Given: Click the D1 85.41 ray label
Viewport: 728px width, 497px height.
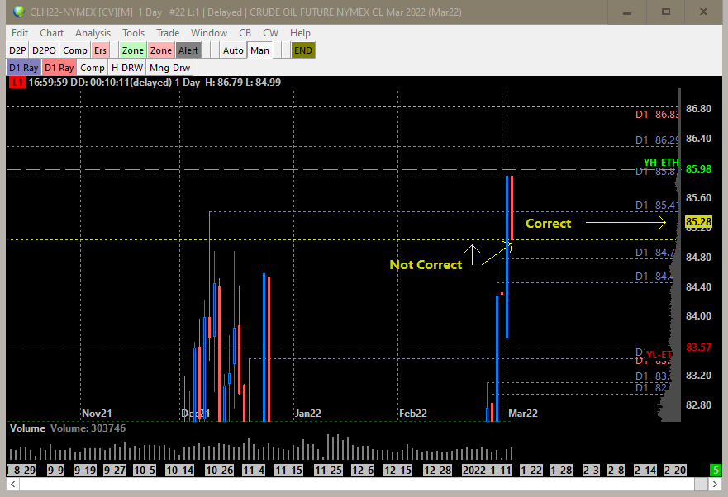Looking at the screenshot, I should coord(657,205).
